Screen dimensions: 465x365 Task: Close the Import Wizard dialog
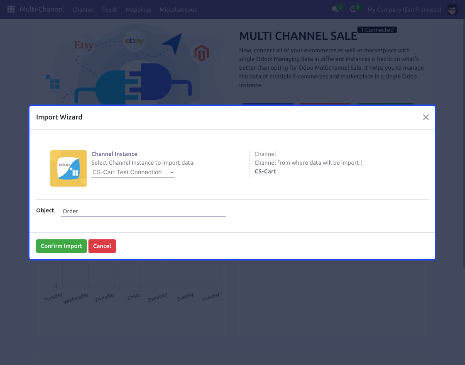tap(426, 117)
